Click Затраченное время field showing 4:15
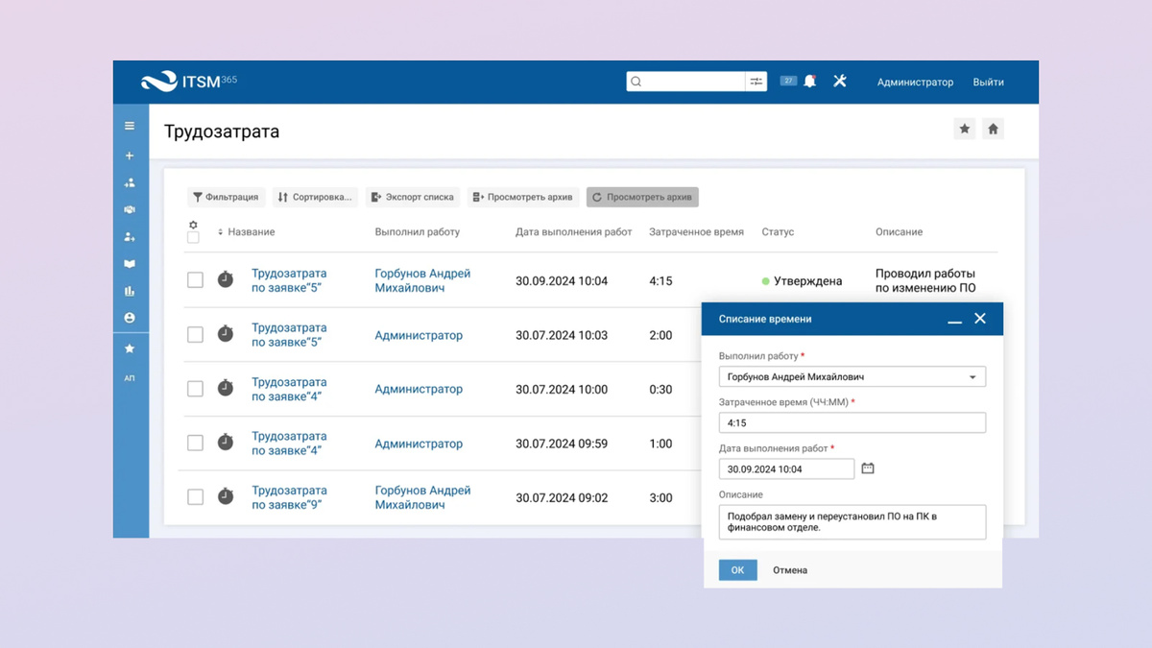The width and height of the screenshot is (1152, 648). pyautogui.click(x=852, y=422)
